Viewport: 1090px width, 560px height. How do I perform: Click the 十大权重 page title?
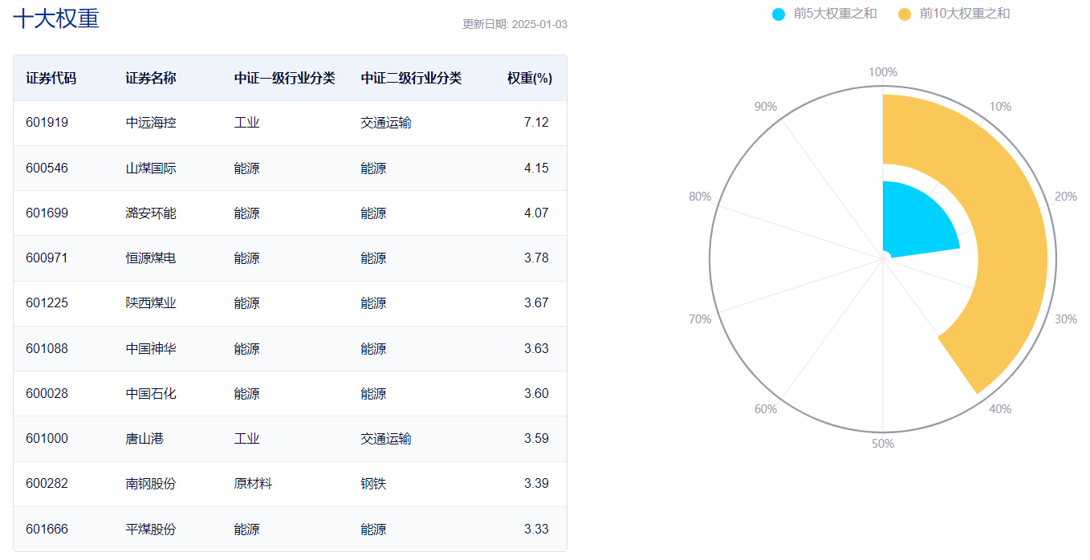tap(54, 18)
